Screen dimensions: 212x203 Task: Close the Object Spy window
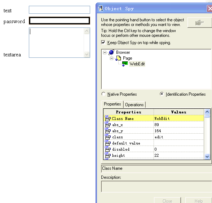[x=209, y=9]
